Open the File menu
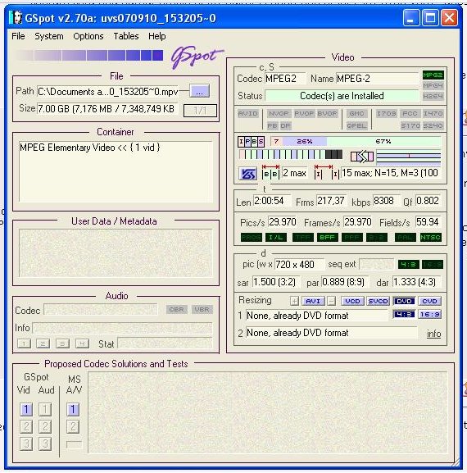 click(x=18, y=36)
